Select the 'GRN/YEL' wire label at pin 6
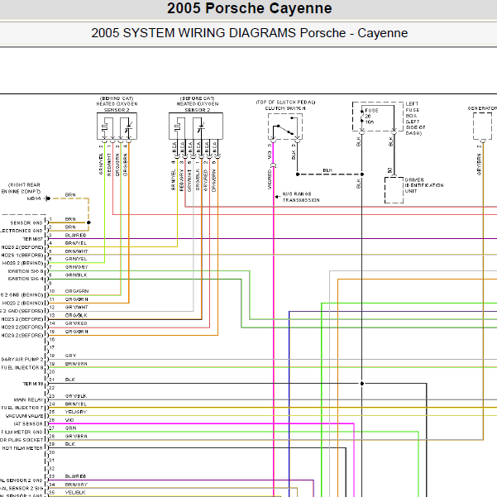This screenshot has width=497, height=497. [76, 259]
